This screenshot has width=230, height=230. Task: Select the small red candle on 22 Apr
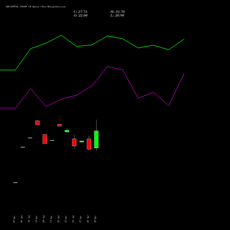tap(59, 125)
